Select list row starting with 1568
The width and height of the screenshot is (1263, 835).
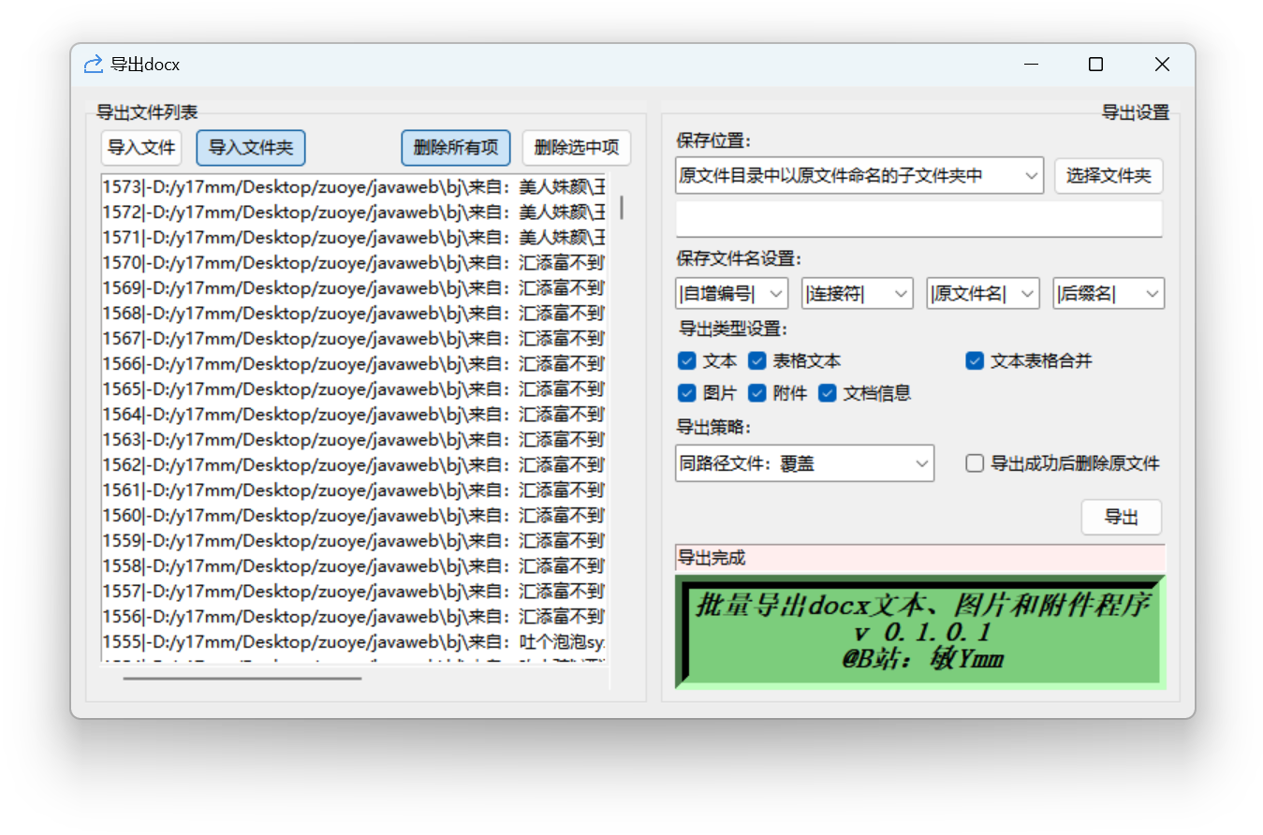pyautogui.click(x=354, y=313)
